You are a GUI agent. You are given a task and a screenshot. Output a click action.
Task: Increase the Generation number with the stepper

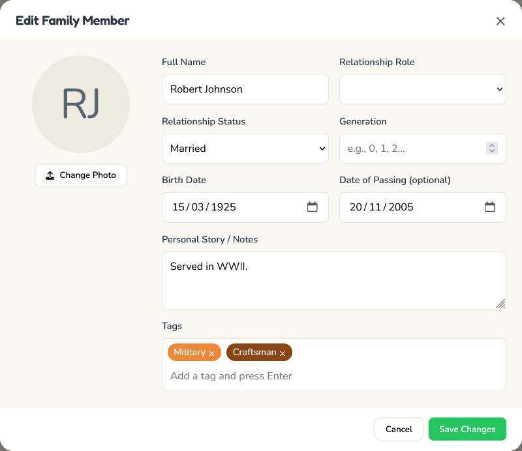[492, 145]
